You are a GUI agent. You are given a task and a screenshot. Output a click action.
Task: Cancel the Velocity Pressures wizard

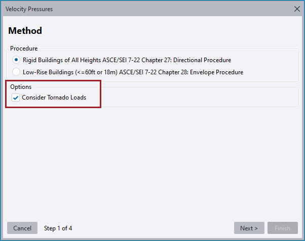coord(22,228)
